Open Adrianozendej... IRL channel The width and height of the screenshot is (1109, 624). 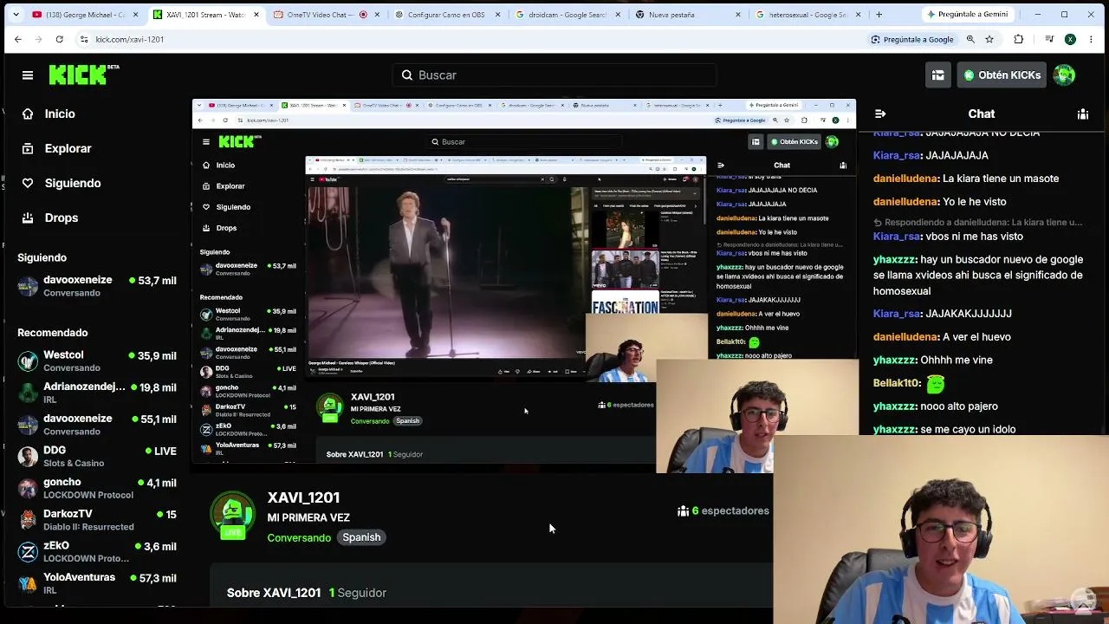(96, 393)
